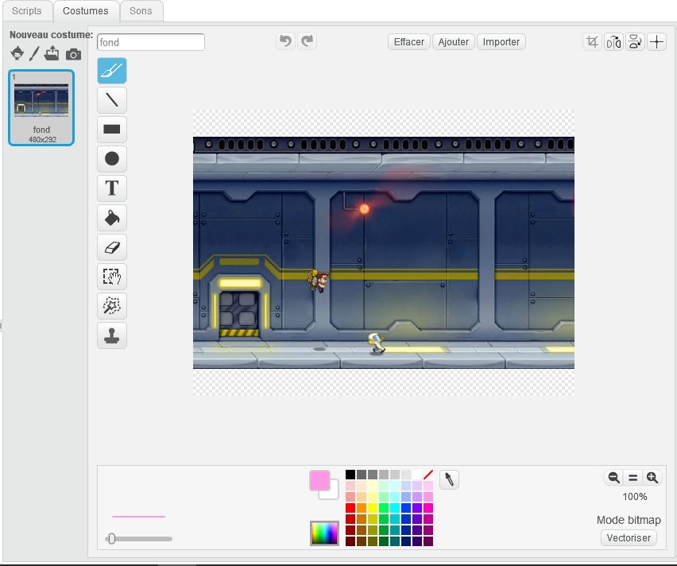Select the Fill bucket tool
This screenshot has width=677, height=566.
112,217
